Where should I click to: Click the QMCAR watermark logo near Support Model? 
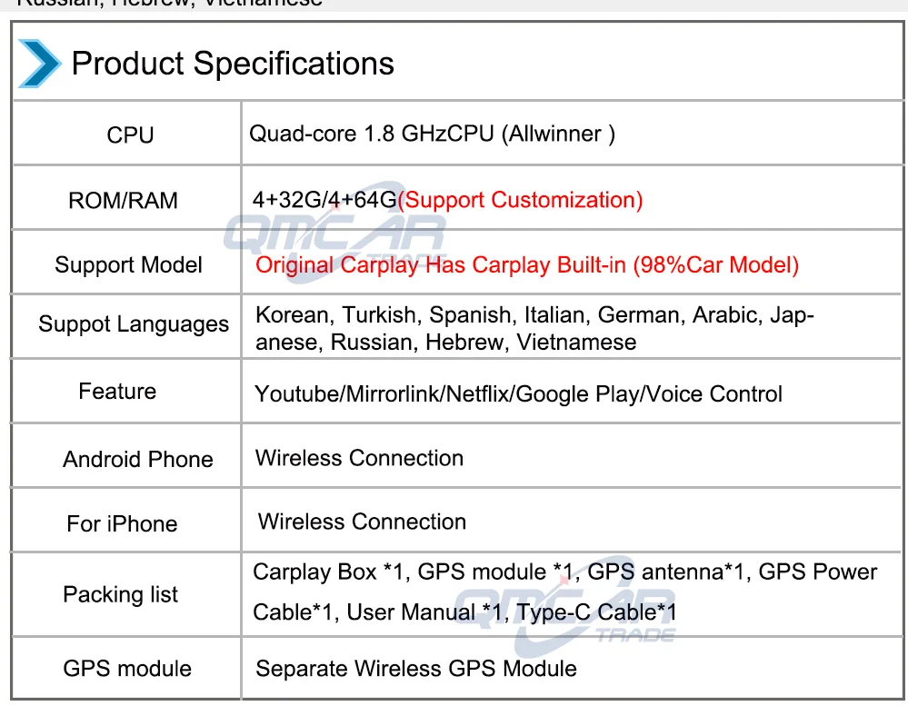click(334, 234)
